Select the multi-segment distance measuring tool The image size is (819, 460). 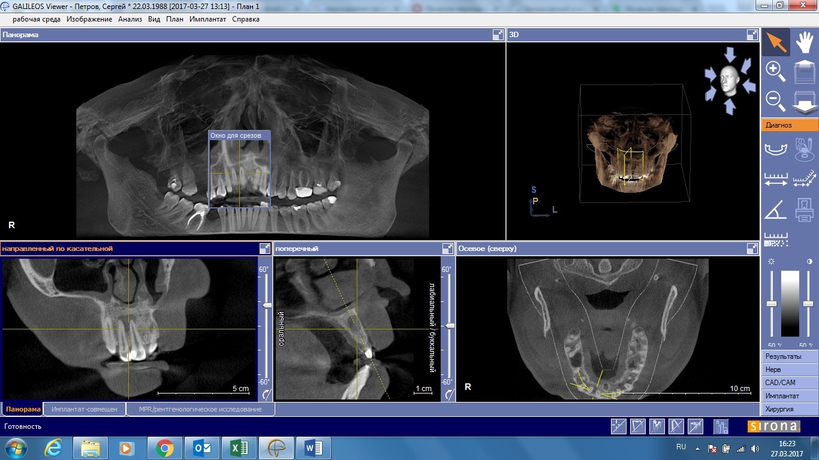pyautogui.click(x=804, y=179)
